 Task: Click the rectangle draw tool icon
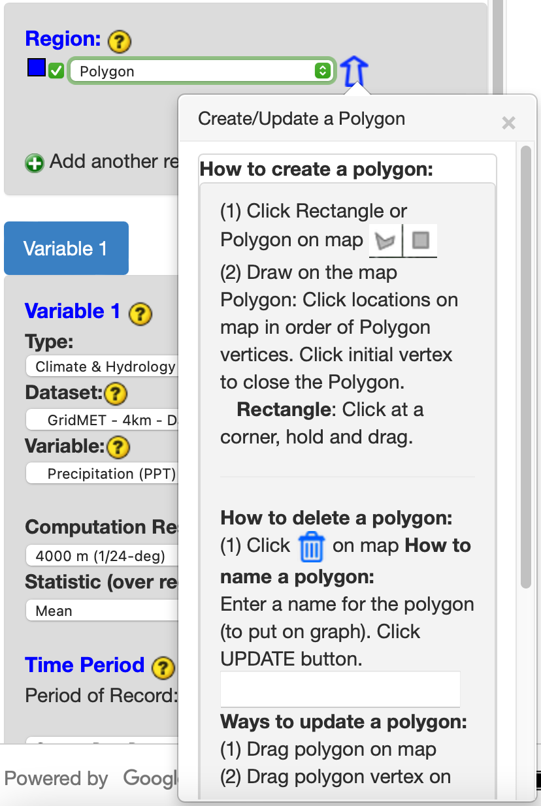tap(421, 241)
